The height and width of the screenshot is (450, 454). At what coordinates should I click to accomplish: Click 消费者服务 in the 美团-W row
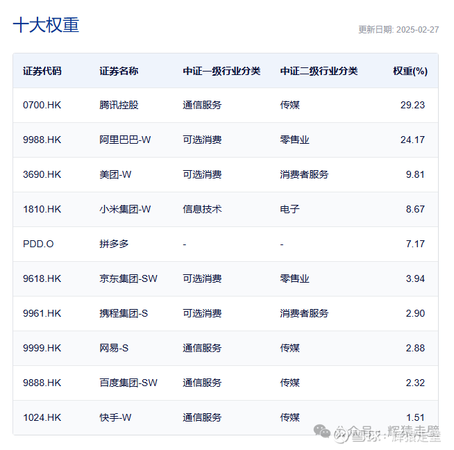(x=304, y=174)
